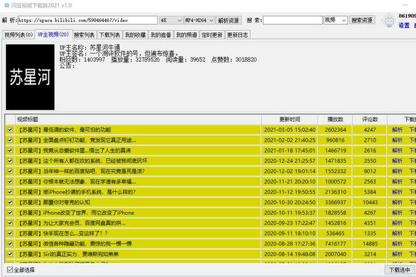Screen dimensions: 416x277
Task: Click the app icon in the title bar
Action: [6, 5]
